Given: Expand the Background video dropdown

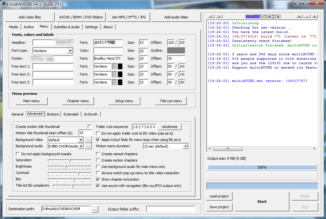Looking at the screenshot, I should point(81,140).
